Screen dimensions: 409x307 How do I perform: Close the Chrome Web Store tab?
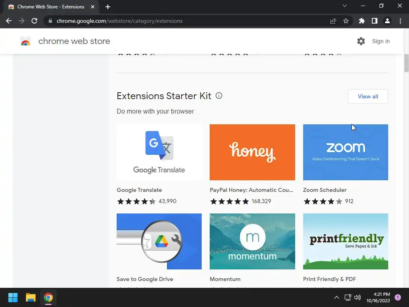coord(93,7)
